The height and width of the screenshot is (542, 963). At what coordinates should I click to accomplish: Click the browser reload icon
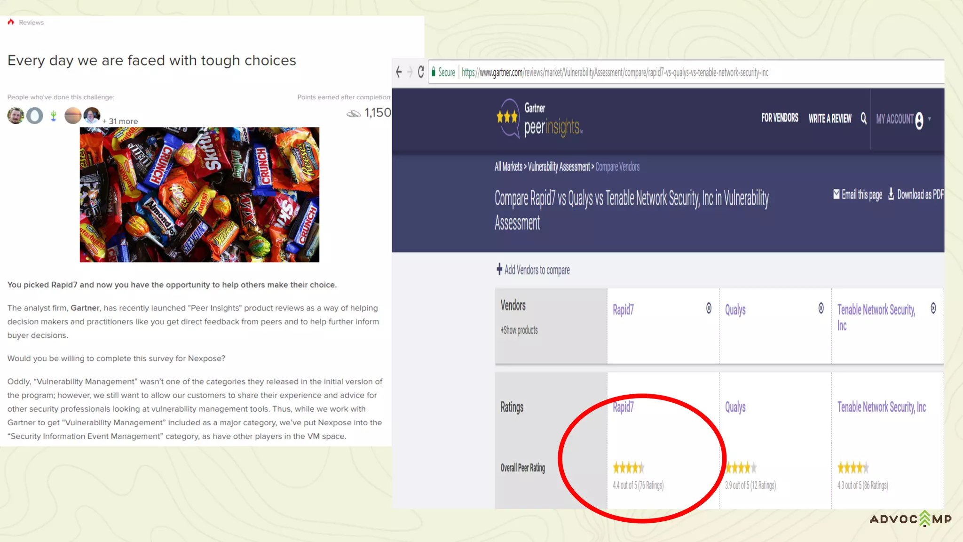pyautogui.click(x=421, y=72)
